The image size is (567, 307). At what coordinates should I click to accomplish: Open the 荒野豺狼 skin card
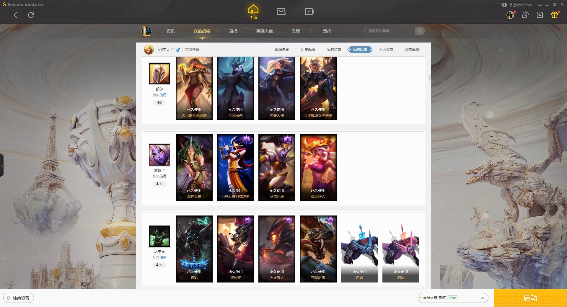click(318, 249)
